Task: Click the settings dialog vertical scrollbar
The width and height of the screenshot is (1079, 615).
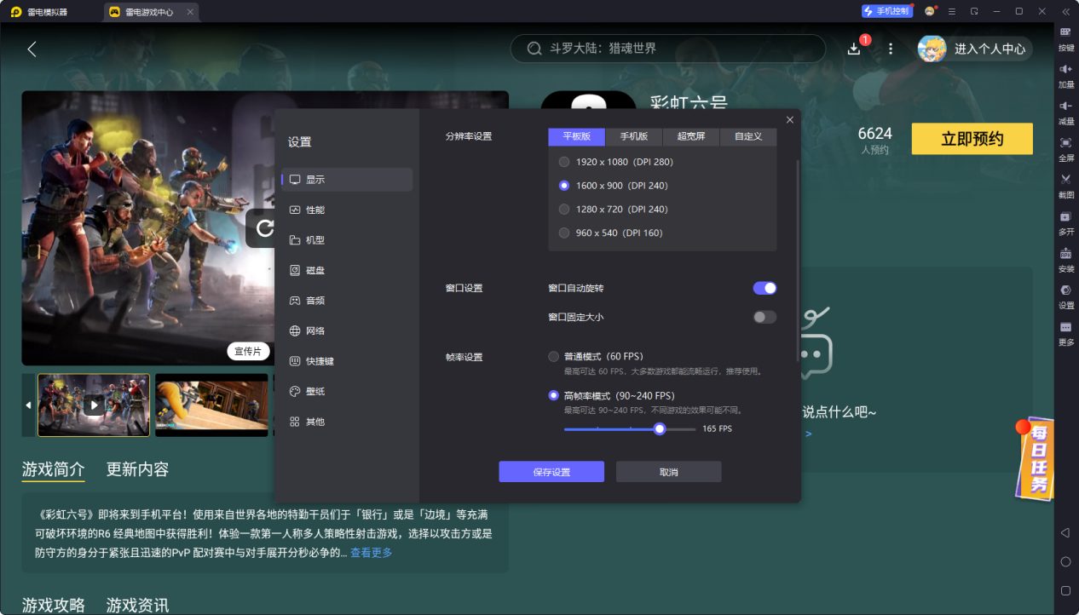Action: (x=799, y=260)
